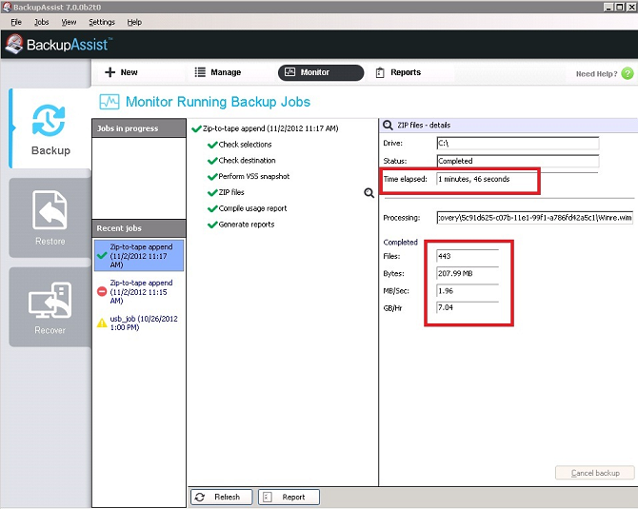Click the green check next to Check selections
638x509 pixels.
click(212, 145)
